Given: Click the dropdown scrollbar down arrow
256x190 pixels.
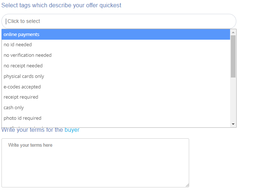Looking at the screenshot, I should 233,124.
